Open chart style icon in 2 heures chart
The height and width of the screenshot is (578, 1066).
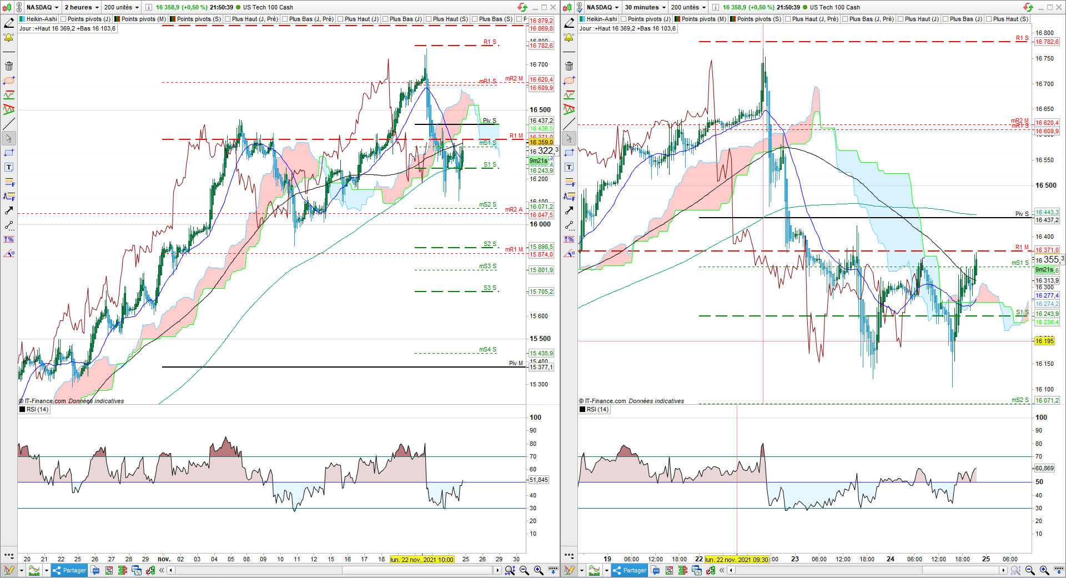pyautogui.click(x=7, y=7)
